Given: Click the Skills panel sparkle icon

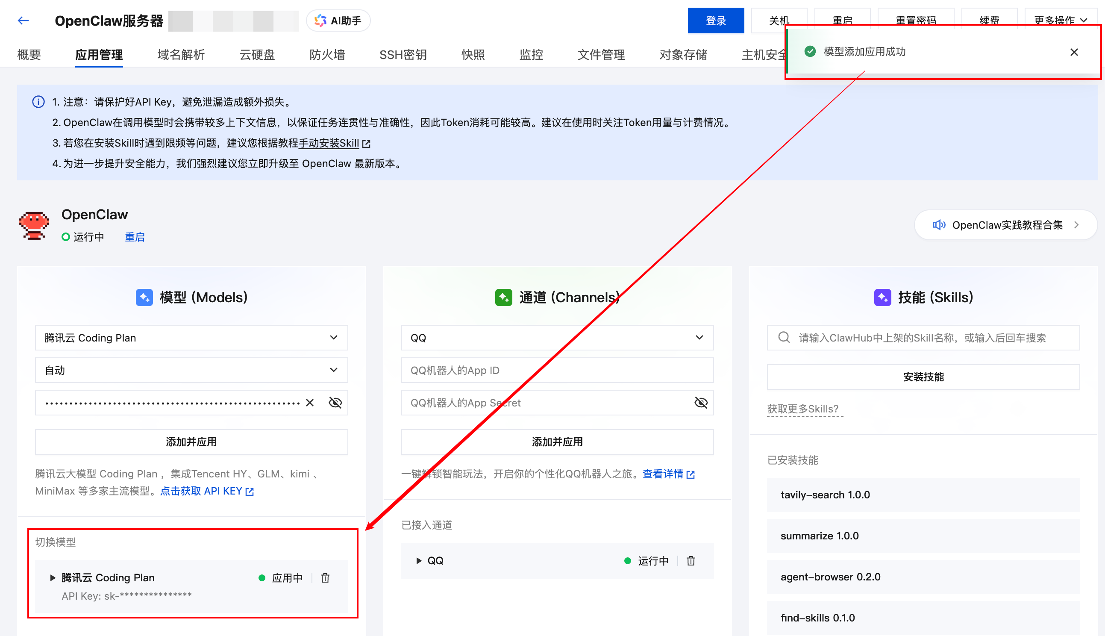Looking at the screenshot, I should click(883, 297).
